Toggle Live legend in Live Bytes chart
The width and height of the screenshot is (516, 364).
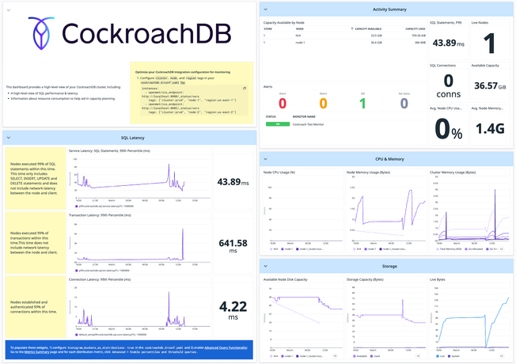coord(440,356)
